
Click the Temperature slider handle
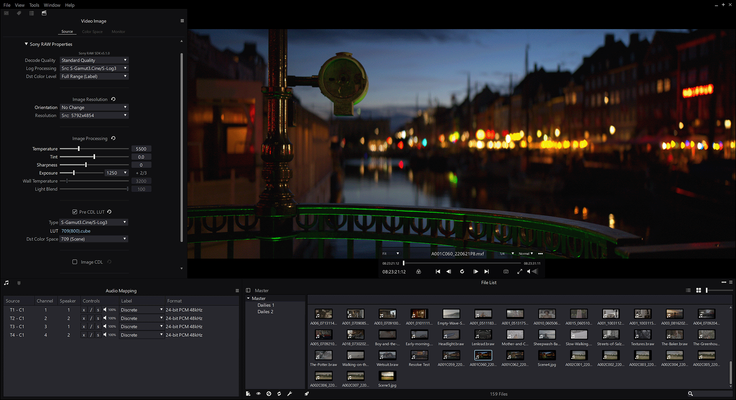click(79, 149)
